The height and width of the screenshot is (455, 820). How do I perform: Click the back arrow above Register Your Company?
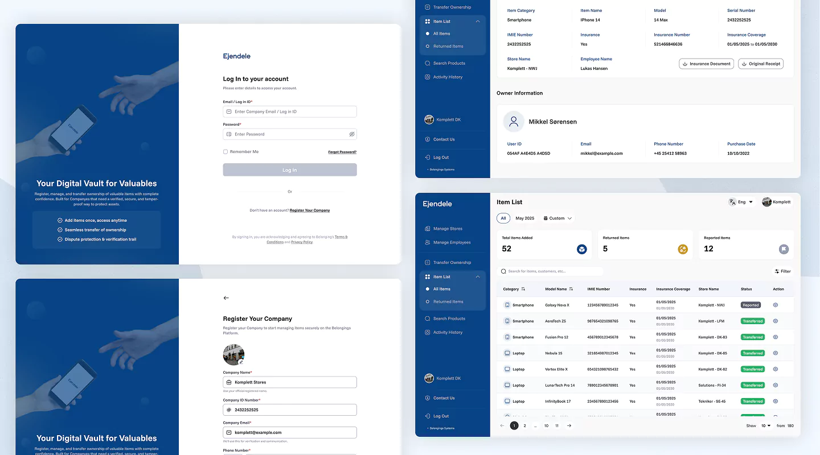(226, 298)
